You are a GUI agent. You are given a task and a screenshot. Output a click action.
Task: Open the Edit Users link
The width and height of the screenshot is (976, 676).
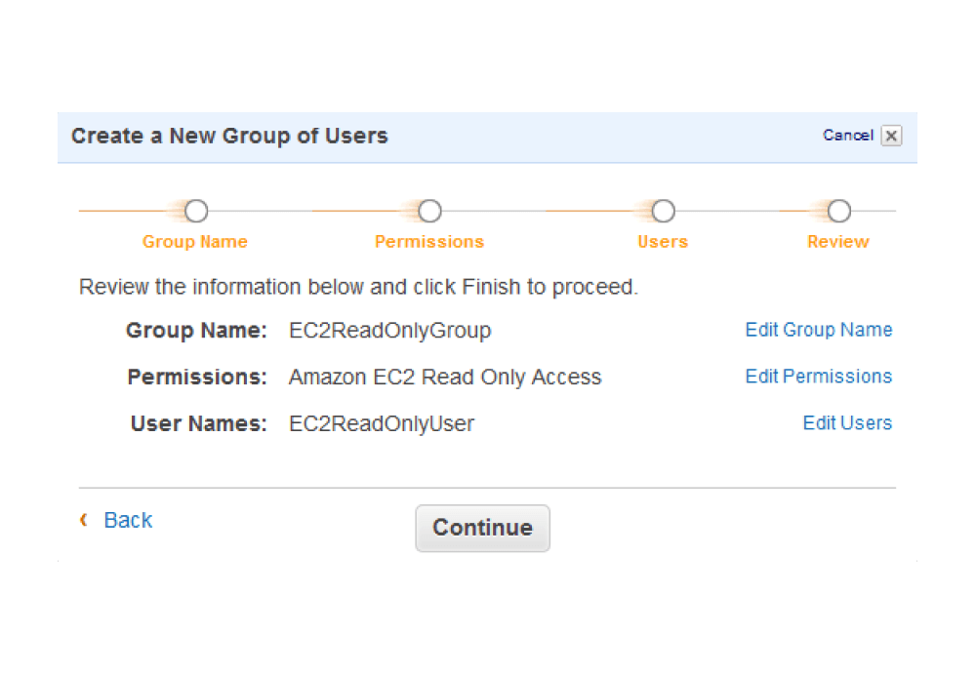click(847, 423)
